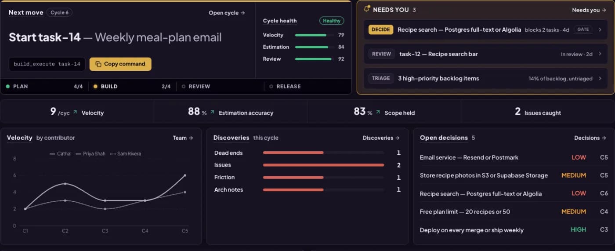Screen dimensions: 615x251
Task: Click the Cycle 6 badge
Action: click(x=59, y=13)
